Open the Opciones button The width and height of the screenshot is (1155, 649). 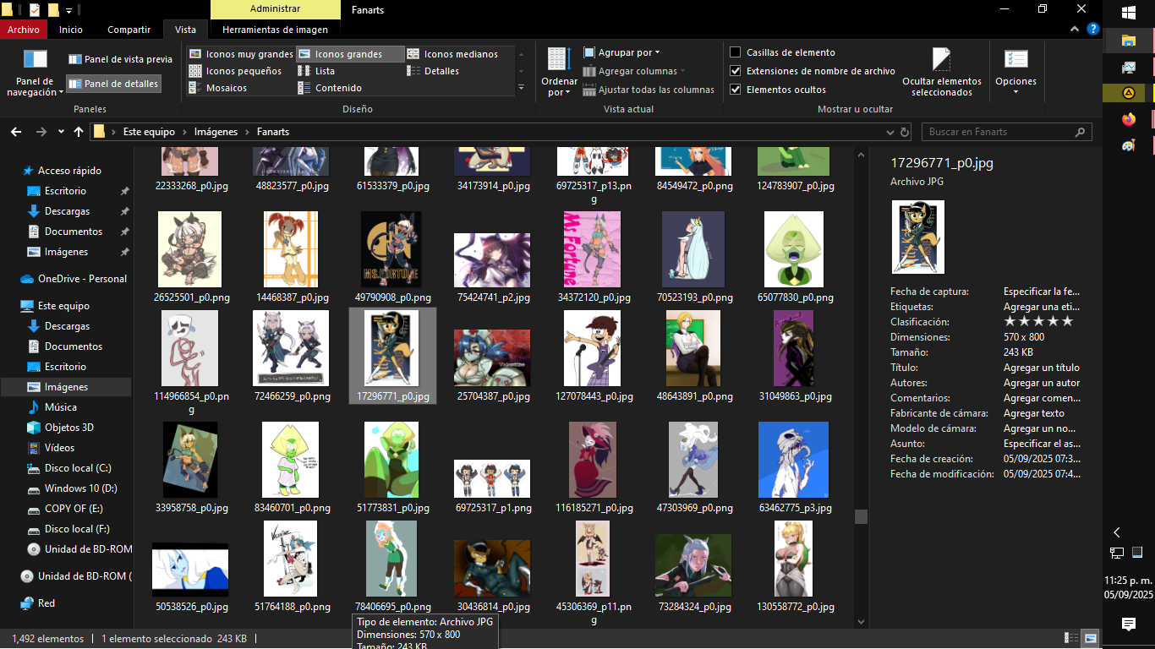pos(1015,72)
